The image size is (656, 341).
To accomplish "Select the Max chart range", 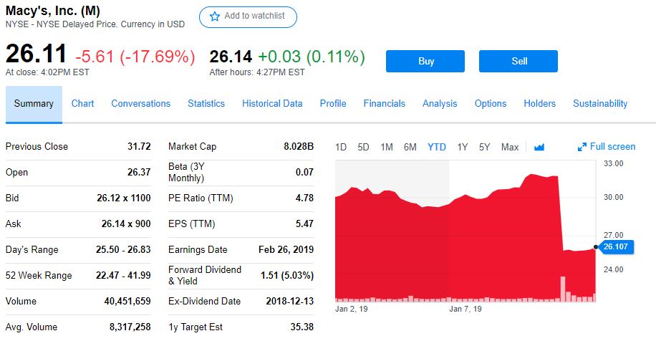I will (x=510, y=147).
